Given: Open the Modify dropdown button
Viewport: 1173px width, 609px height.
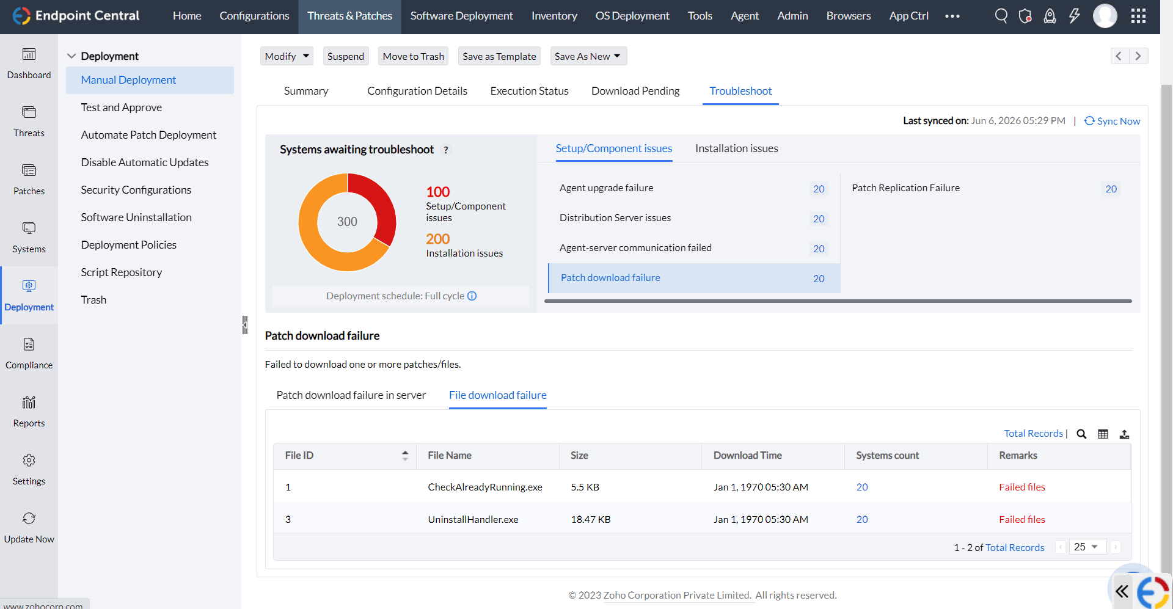Looking at the screenshot, I should (x=287, y=56).
